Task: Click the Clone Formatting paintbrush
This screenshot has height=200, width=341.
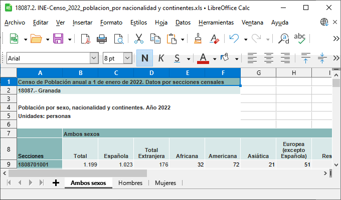Action: pos(198,39)
